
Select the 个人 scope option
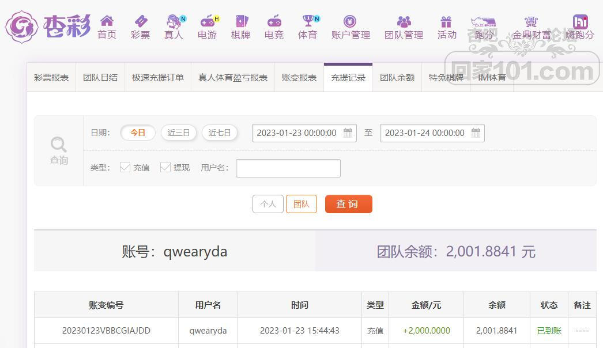(x=268, y=204)
